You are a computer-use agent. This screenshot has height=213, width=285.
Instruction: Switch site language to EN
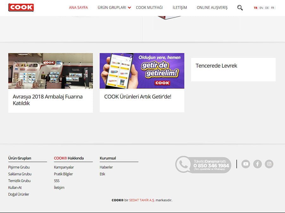261,8
